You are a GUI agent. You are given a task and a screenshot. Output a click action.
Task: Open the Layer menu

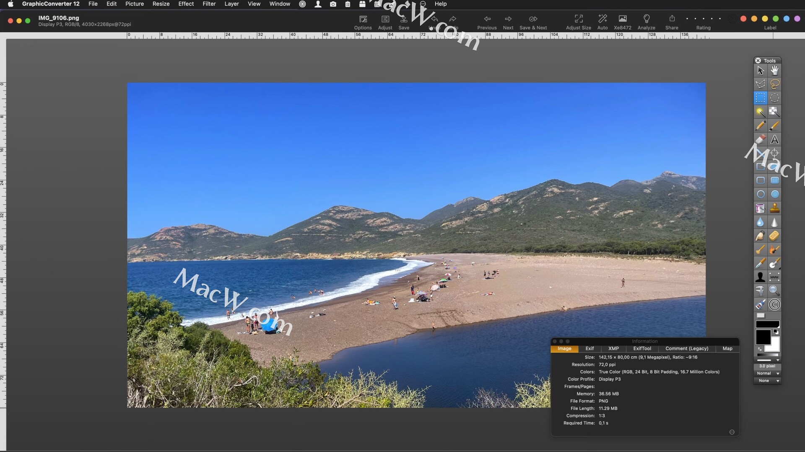[x=231, y=4]
